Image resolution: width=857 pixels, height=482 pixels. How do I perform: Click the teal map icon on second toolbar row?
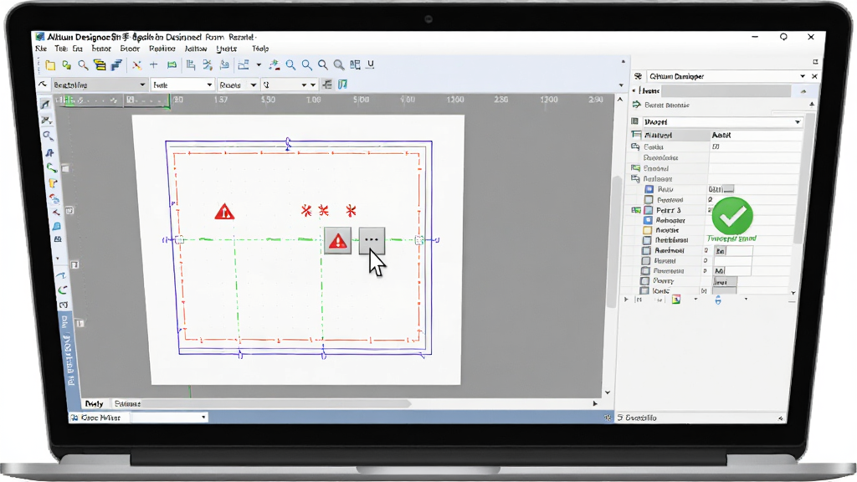click(342, 85)
